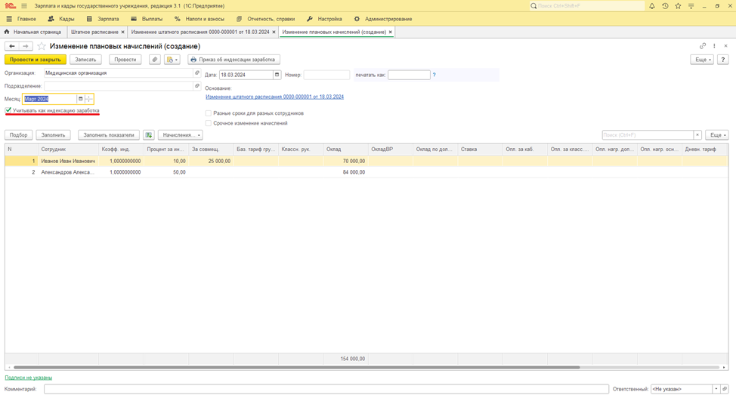Open date calendar picker icon
The width and height of the screenshot is (736, 395).
277,75
